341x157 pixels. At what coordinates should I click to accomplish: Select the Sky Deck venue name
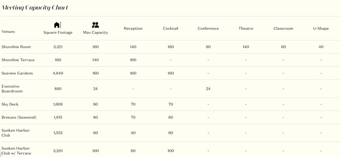[10, 104]
